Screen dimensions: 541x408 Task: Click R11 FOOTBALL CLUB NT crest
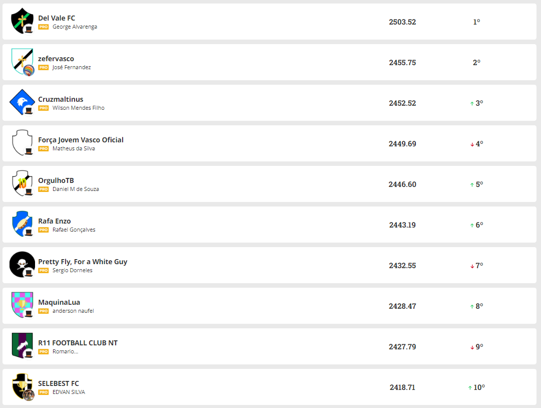tap(22, 346)
